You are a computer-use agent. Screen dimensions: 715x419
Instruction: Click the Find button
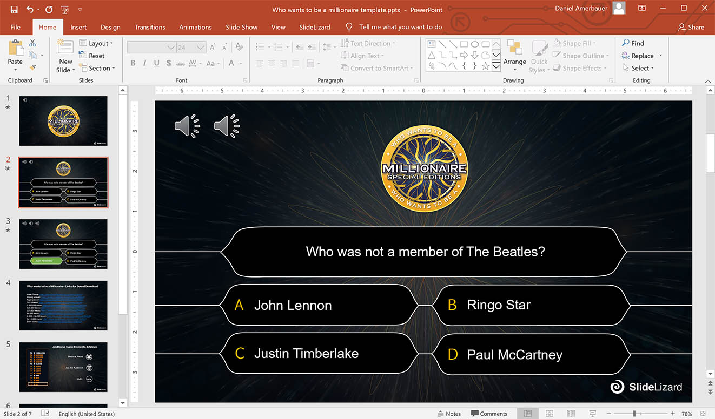click(633, 43)
